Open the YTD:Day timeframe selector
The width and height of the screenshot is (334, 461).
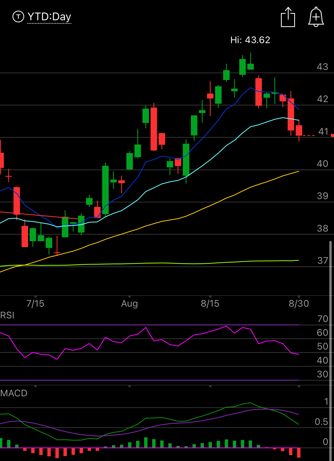pos(49,17)
